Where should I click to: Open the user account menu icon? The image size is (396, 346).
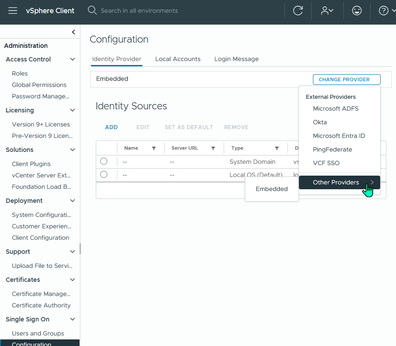(x=327, y=11)
